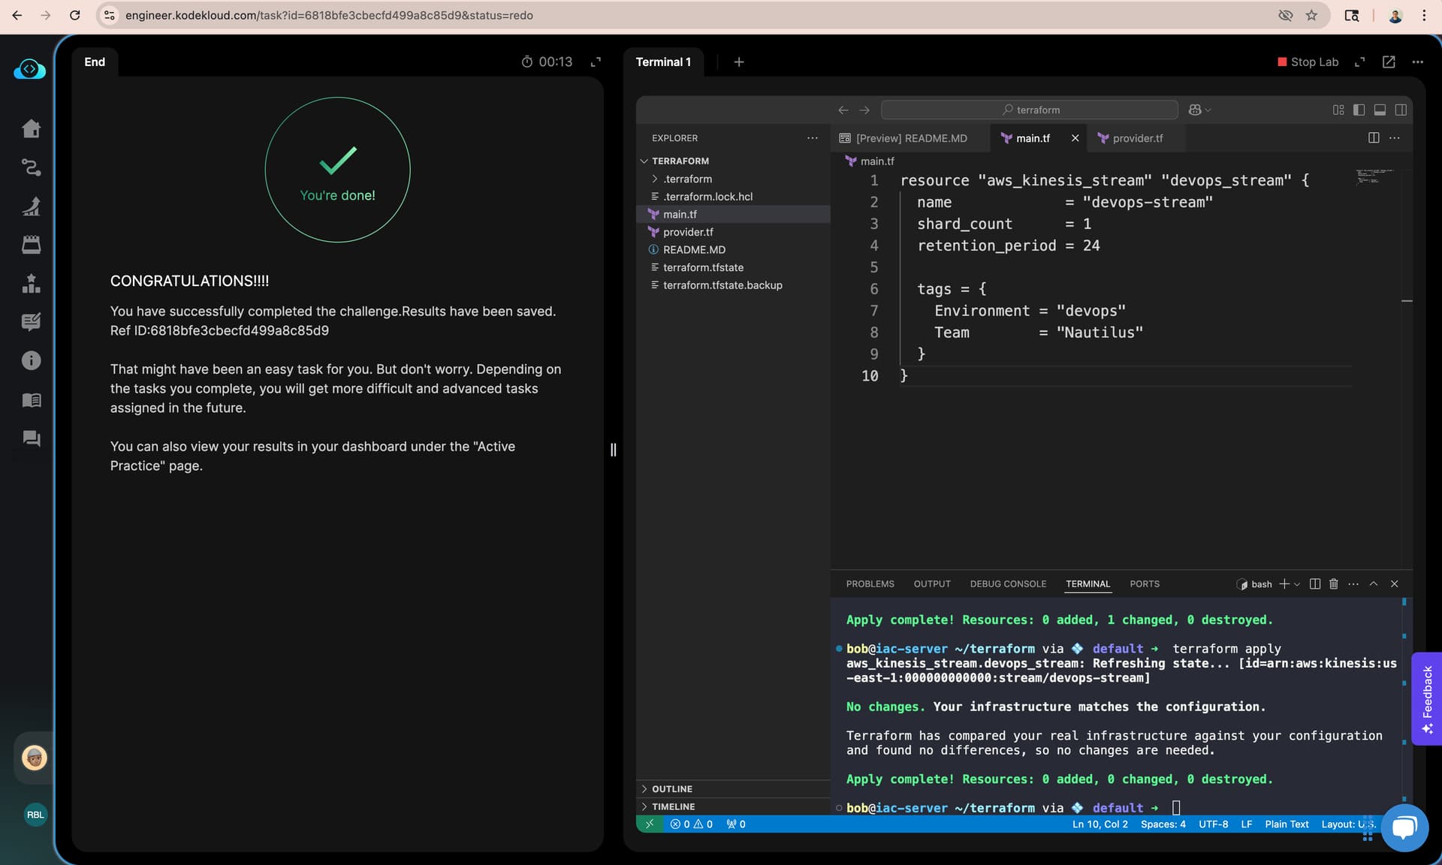Expand the .terraform folder
1442x865 pixels.
(687, 179)
